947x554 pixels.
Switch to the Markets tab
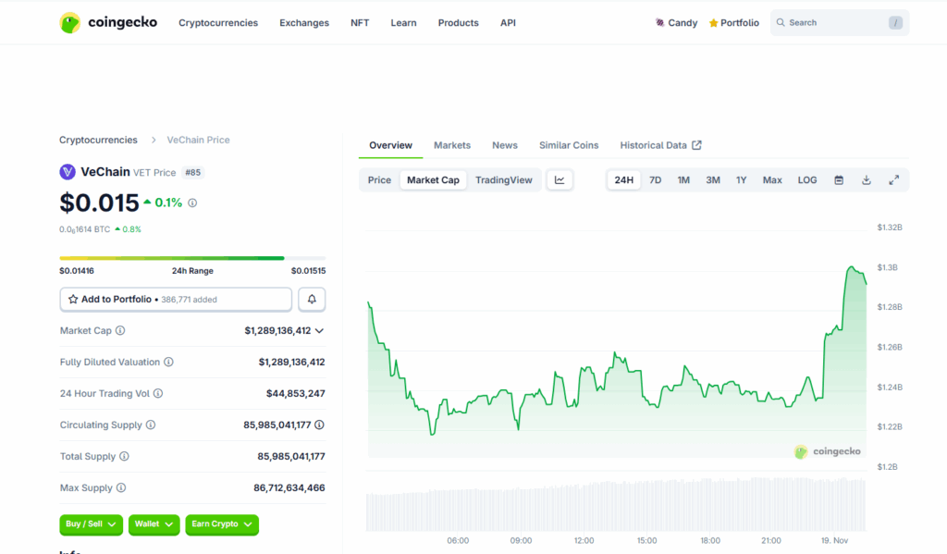[452, 145]
